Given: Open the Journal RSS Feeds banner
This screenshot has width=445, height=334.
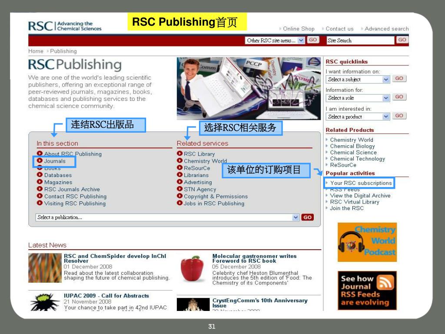Looking at the screenshot, I should [x=367, y=290].
